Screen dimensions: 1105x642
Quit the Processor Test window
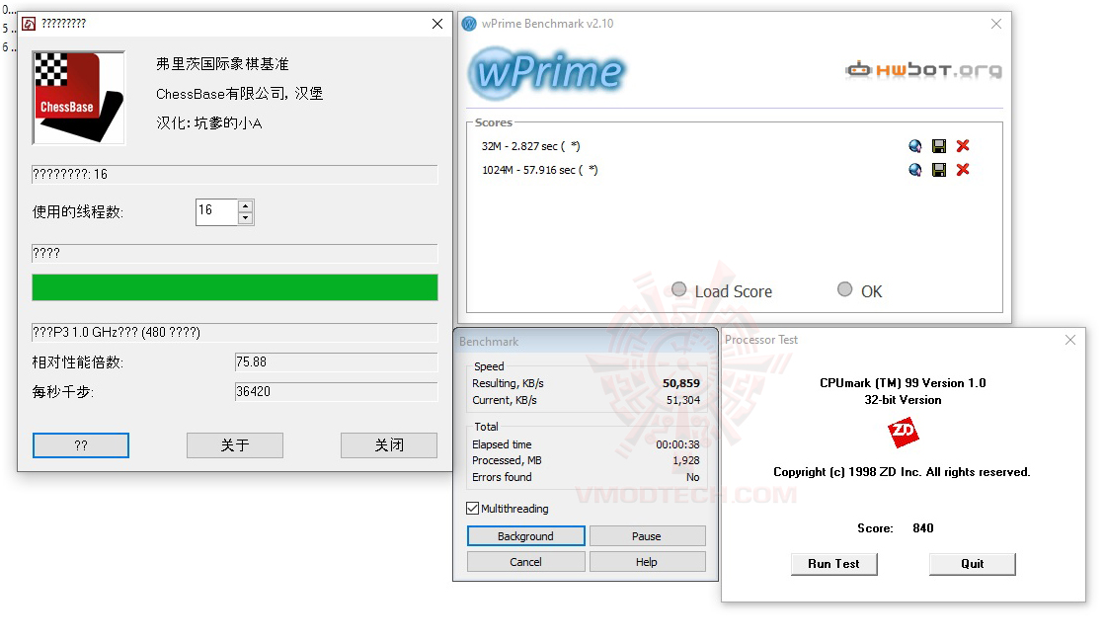pyautogui.click(x=973, y=564)
